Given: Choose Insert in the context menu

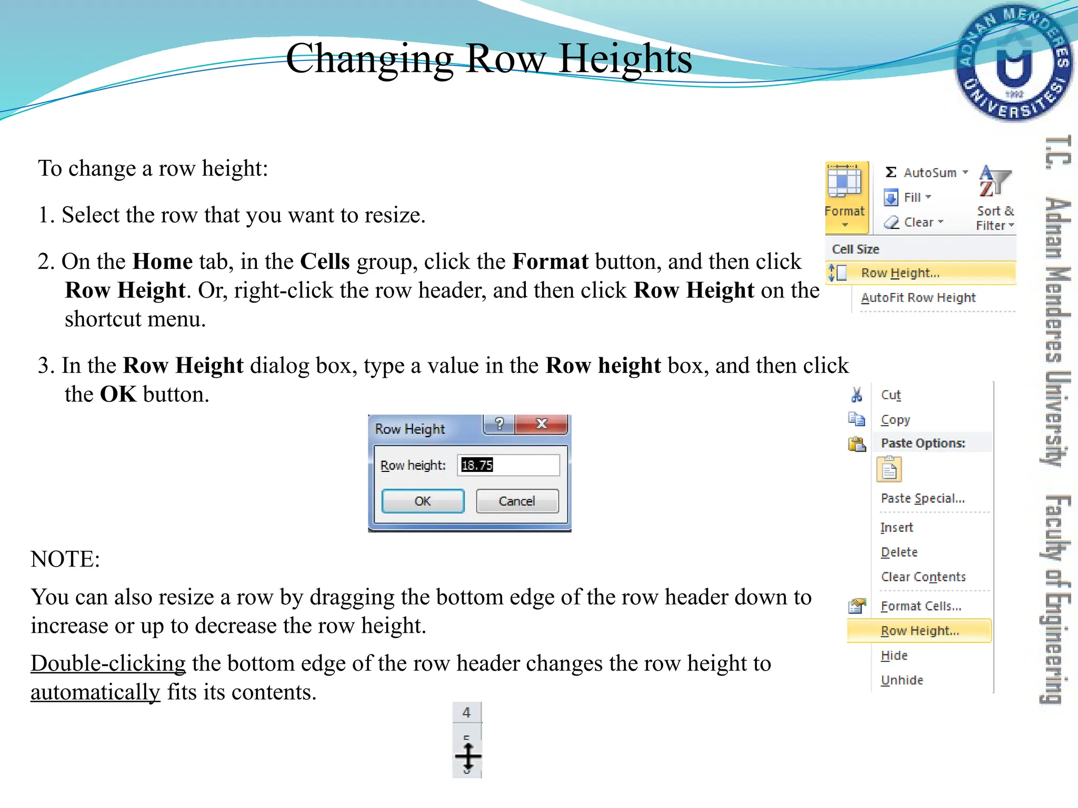Looking at the screenshot, I should [x=896, y=528].
